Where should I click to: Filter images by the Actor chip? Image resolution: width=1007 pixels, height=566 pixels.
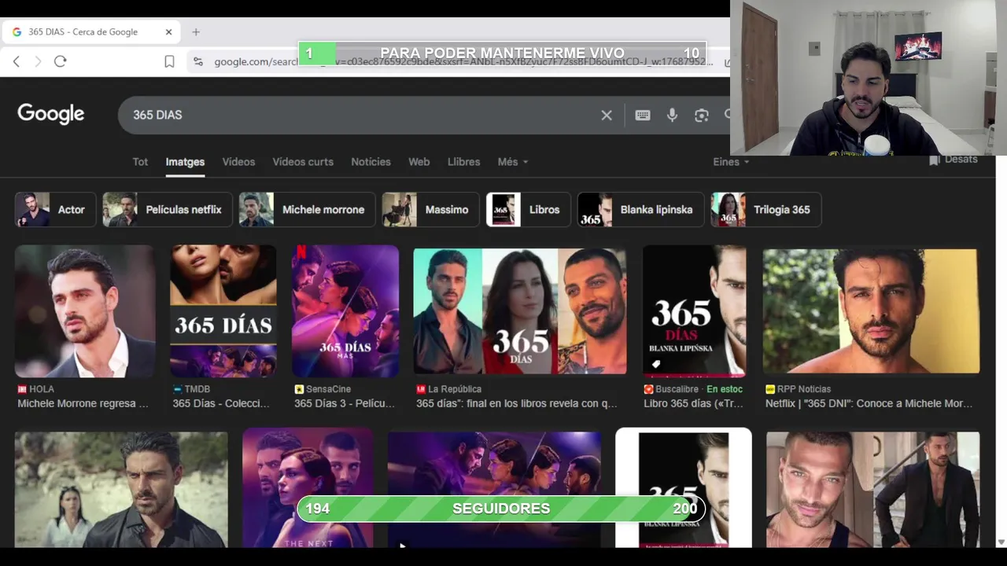coord(55,210)
